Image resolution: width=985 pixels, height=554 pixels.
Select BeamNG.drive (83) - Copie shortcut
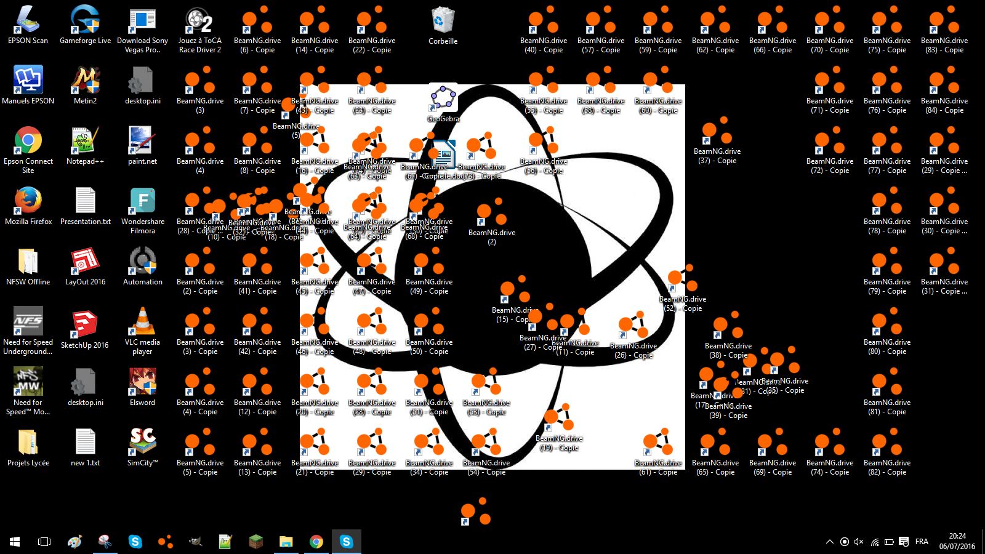[944, 30]
